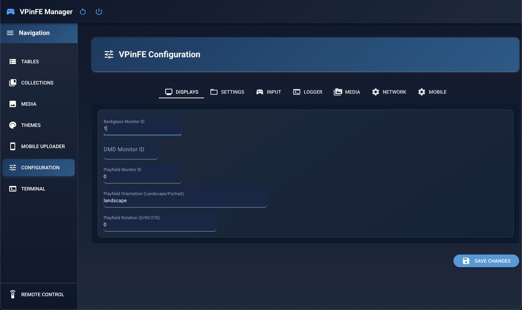Open the Network configuration tab

(389, 92)
